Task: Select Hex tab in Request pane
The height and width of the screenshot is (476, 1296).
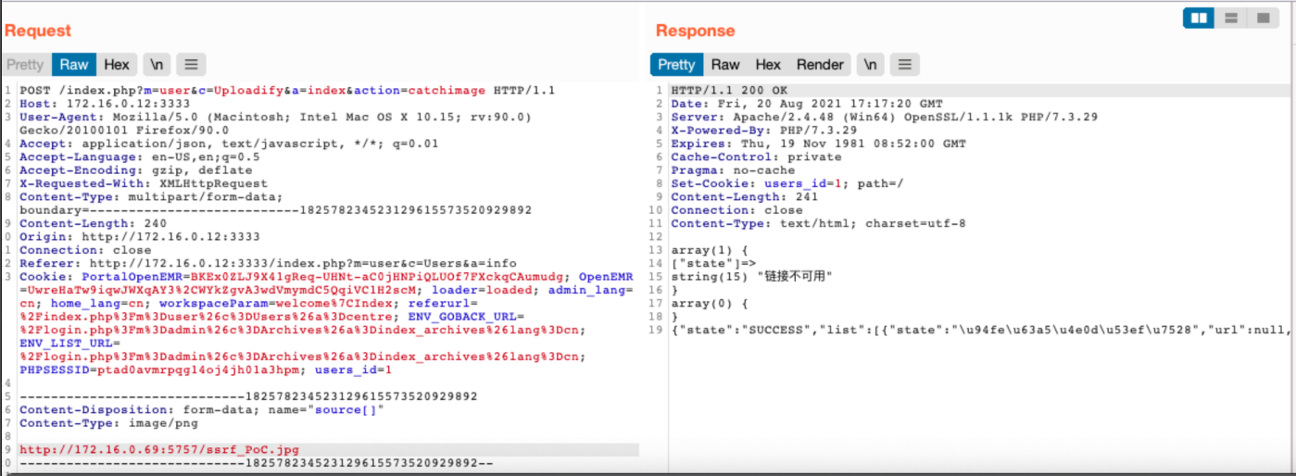Action: (117, 64)
